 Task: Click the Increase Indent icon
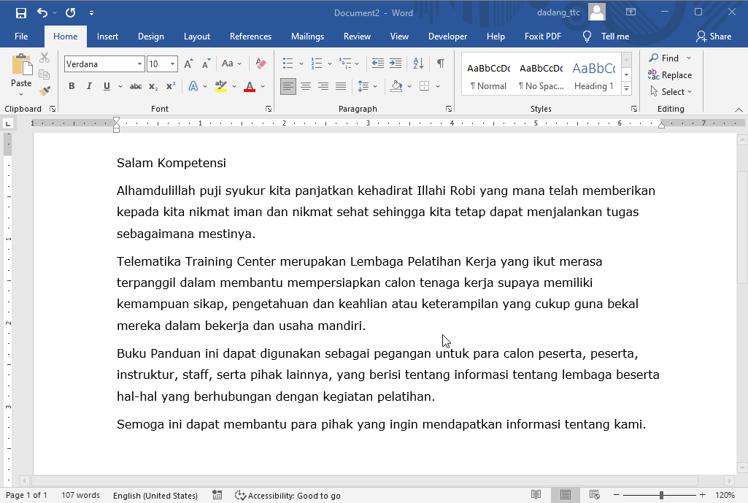coord(396,64)
